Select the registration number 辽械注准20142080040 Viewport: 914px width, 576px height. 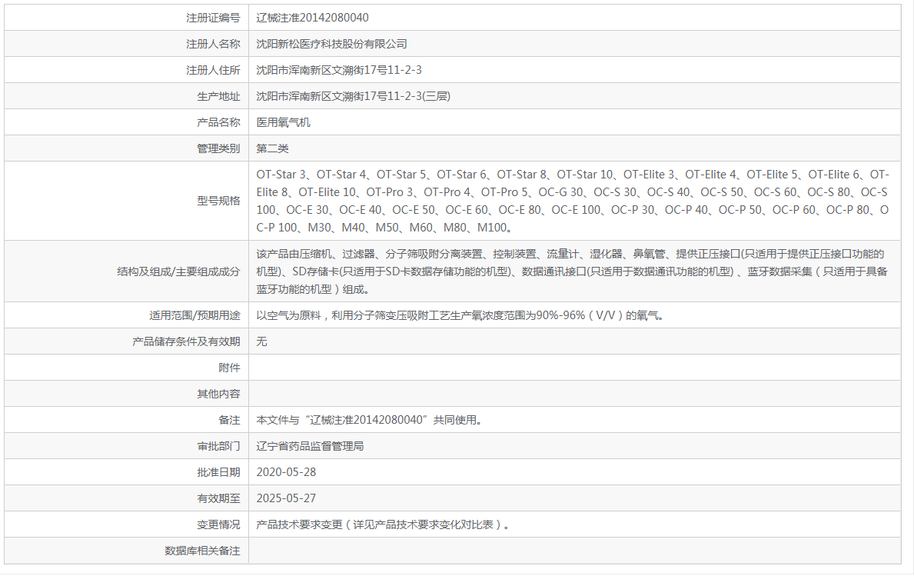(315, 17)
